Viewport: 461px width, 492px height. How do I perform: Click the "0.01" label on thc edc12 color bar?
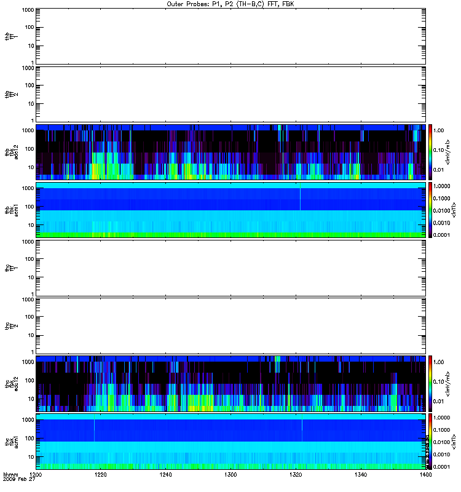click(439, 402)
